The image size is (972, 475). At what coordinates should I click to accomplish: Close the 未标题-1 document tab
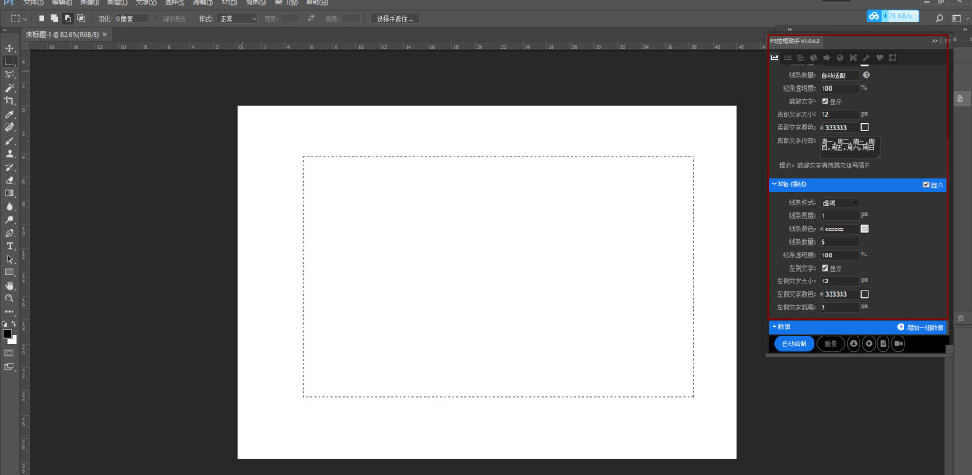pyautogui.click(x=104, y=35)
